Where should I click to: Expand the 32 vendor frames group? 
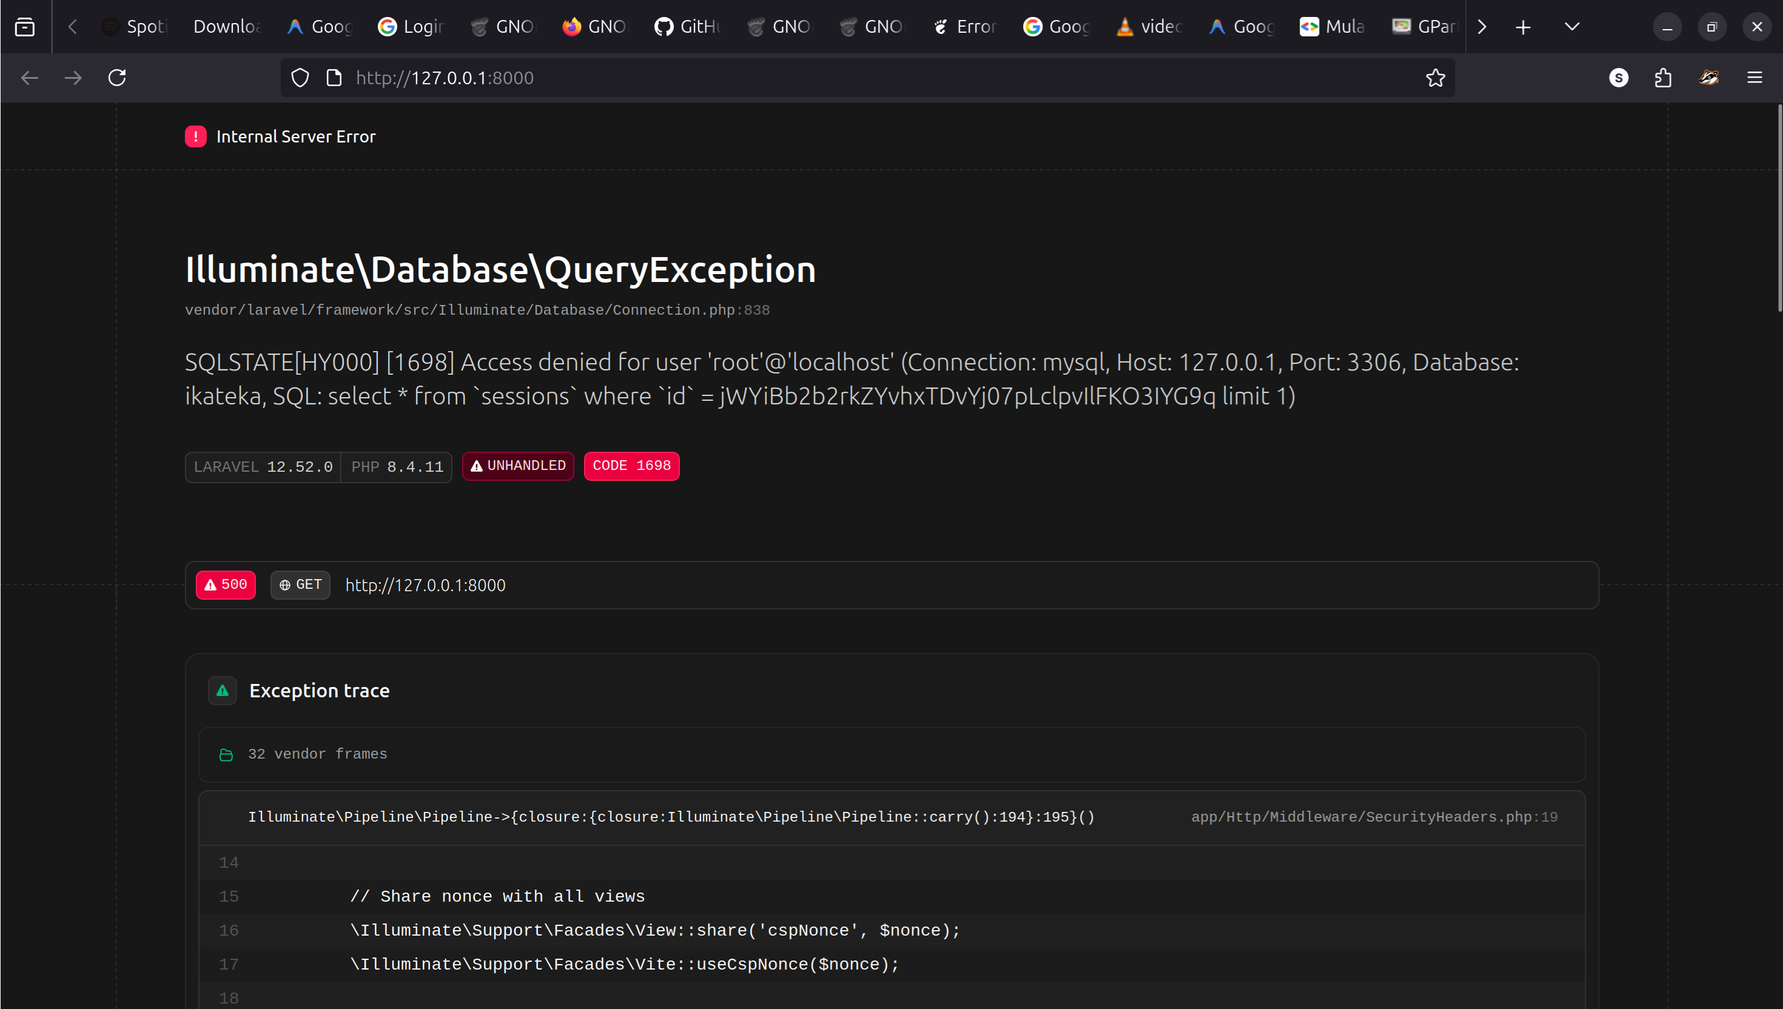tap(317, 754)
